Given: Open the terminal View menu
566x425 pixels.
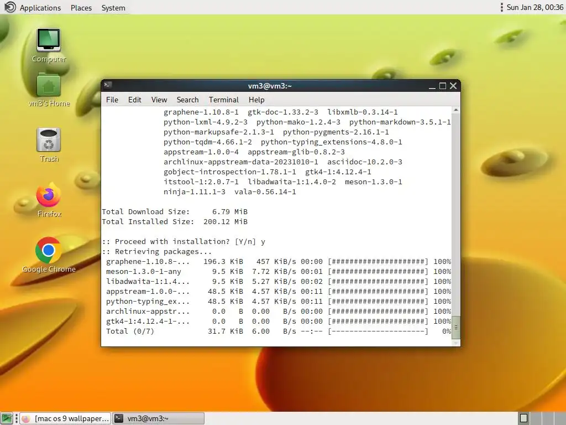Looking at the screenshot, I should point(159,100).
